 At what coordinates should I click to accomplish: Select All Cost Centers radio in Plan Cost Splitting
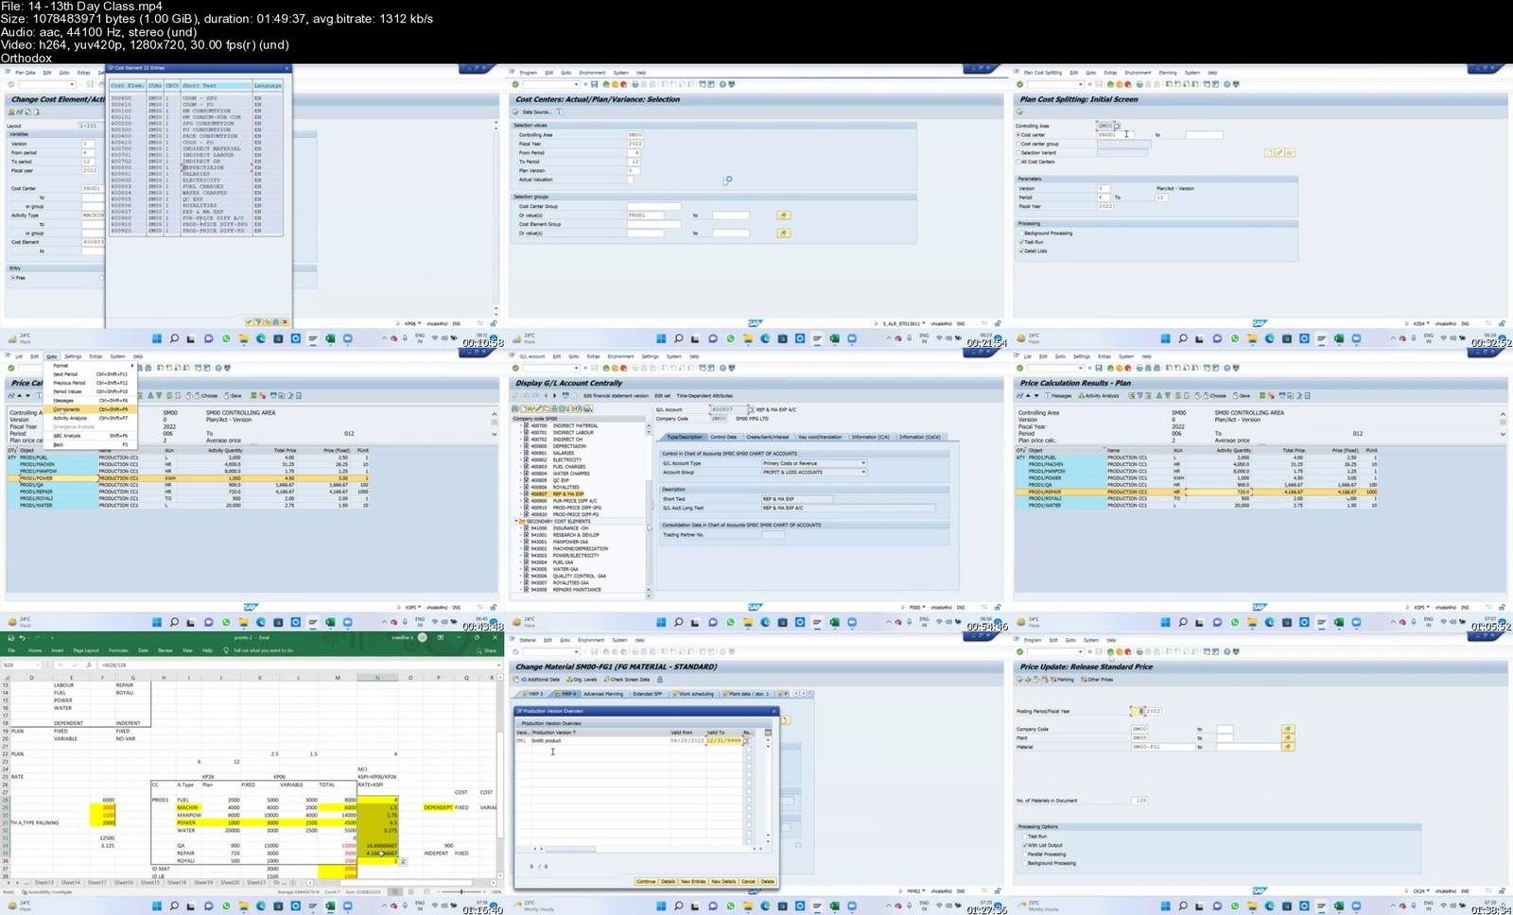[x=1018, y=162]
